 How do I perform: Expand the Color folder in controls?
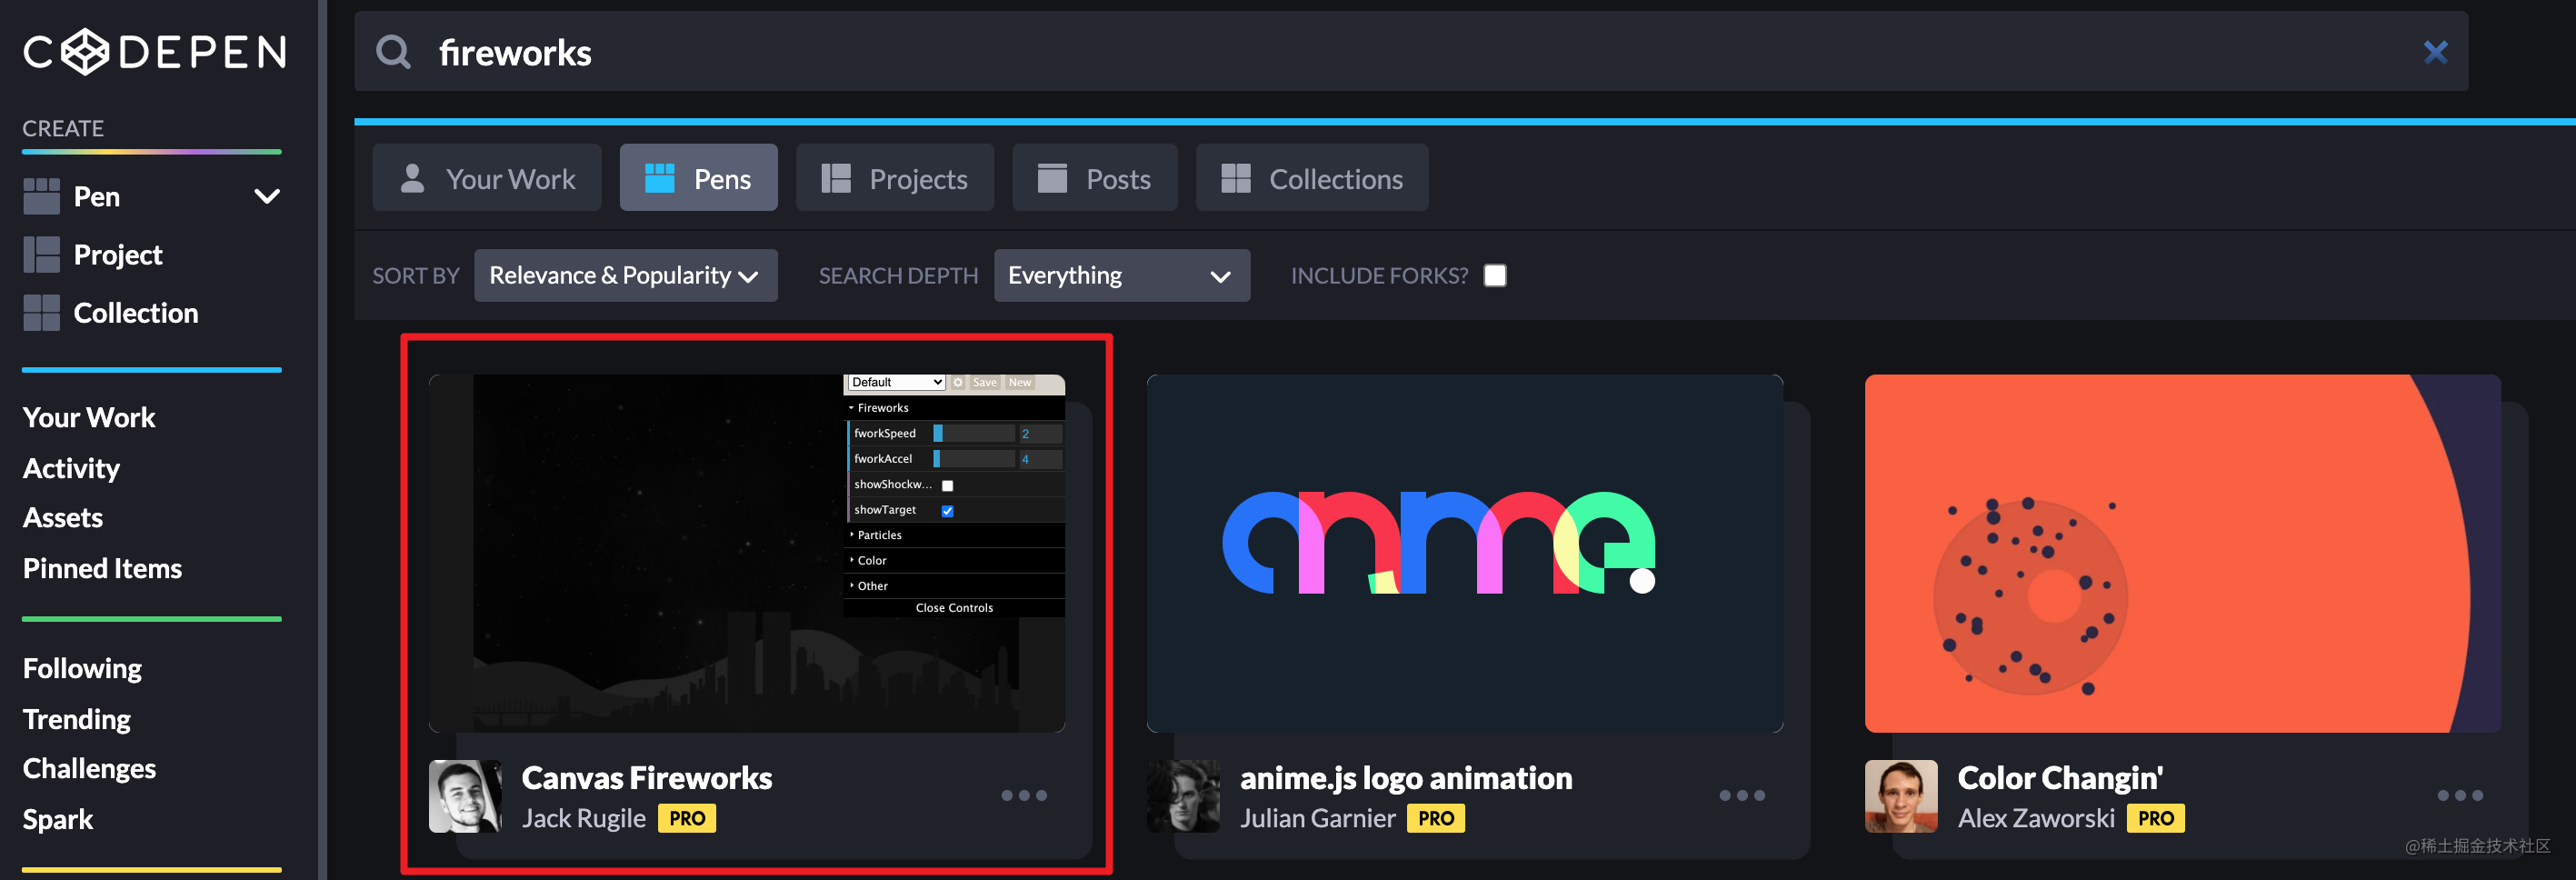[954, 561]
